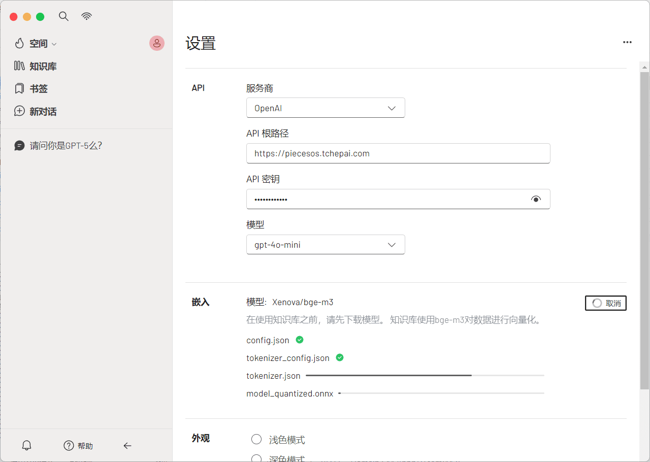Click the config.json file name
Screen dimensions: 650x462
pyautogui.click(x=268, y=340)
